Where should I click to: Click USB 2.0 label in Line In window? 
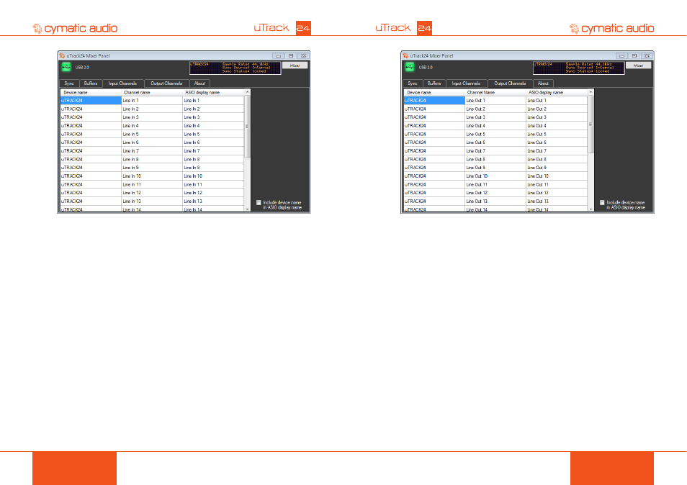pyautogui.click(x=82, y=68)
